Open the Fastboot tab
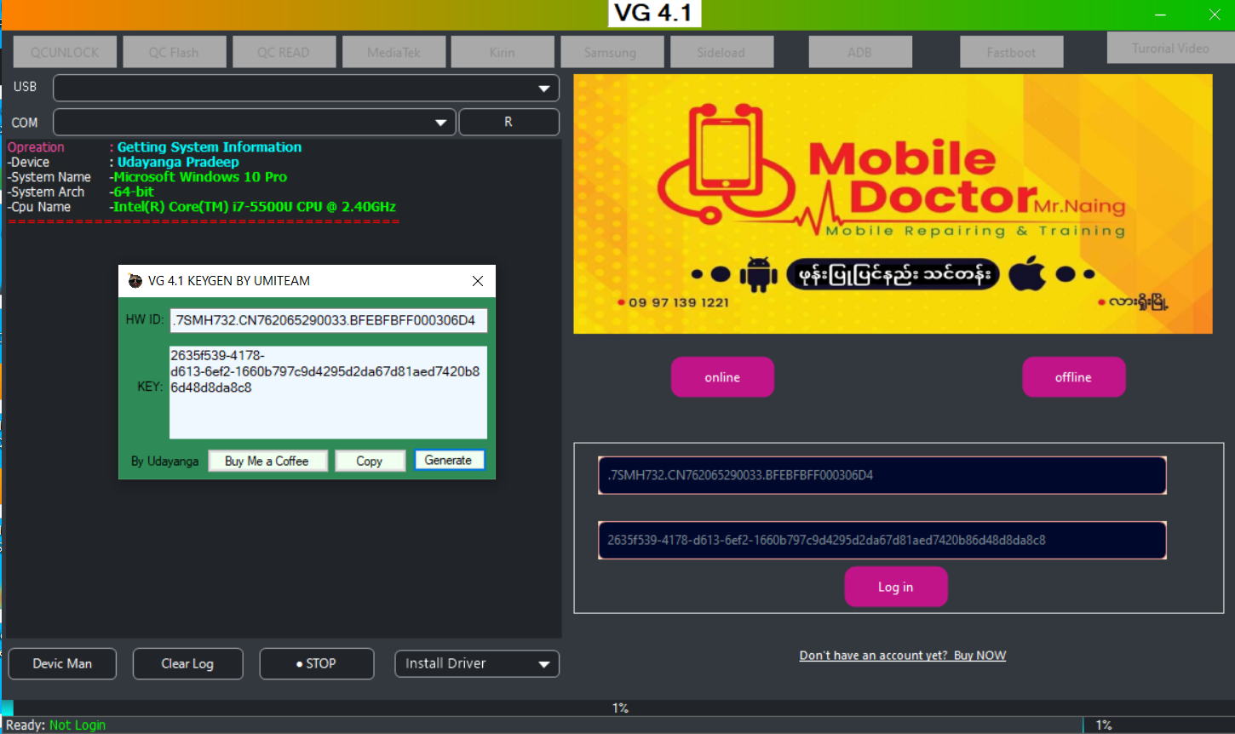 tap(1011, 52)
